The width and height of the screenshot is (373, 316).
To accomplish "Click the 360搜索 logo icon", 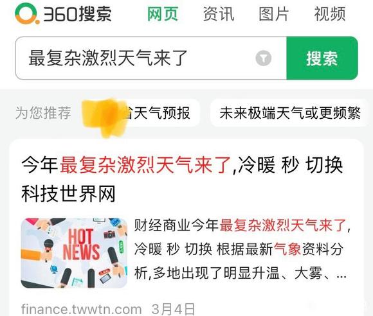I will click(27, 13).
